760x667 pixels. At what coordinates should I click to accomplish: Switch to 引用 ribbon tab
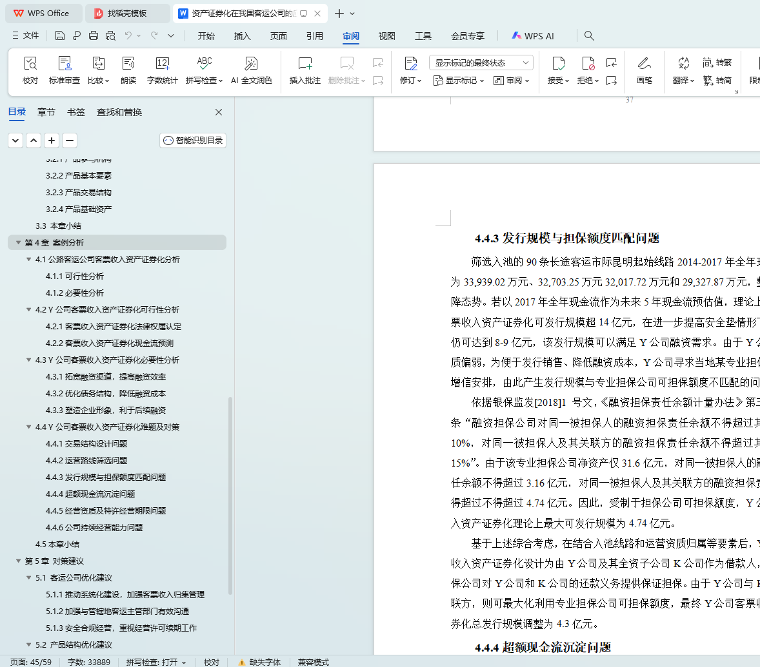coord(315,36)
